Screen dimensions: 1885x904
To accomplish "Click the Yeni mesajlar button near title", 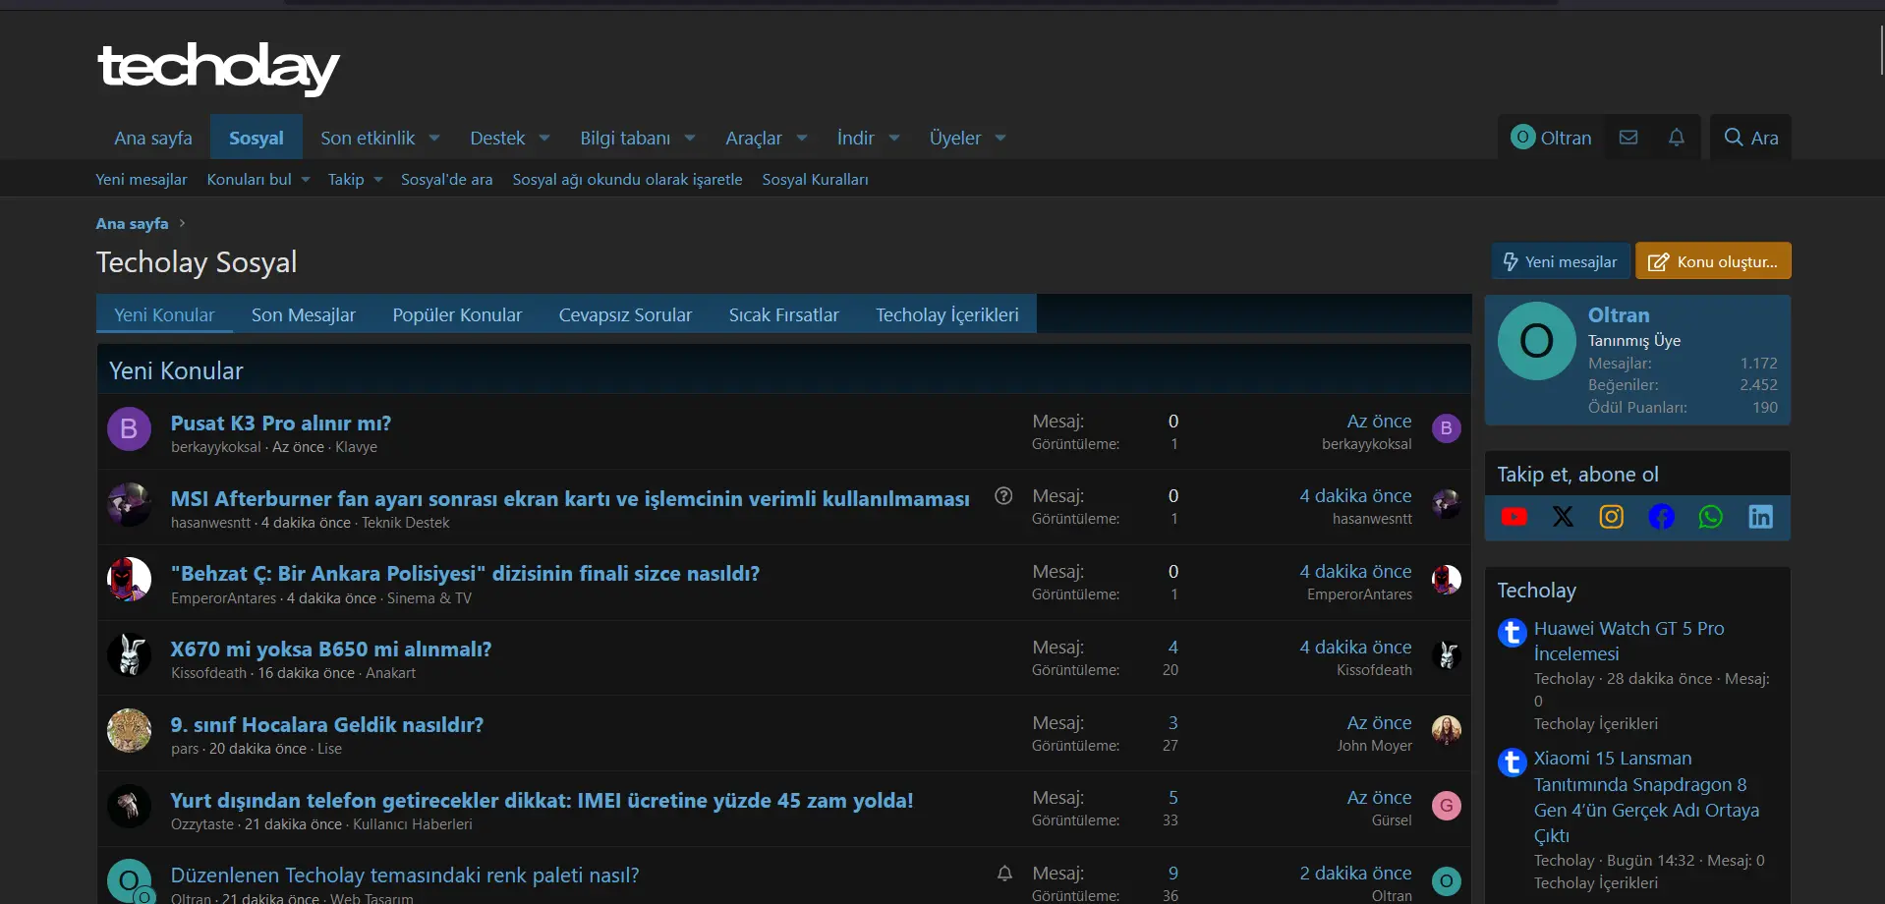I will (x=1561, y=261).
